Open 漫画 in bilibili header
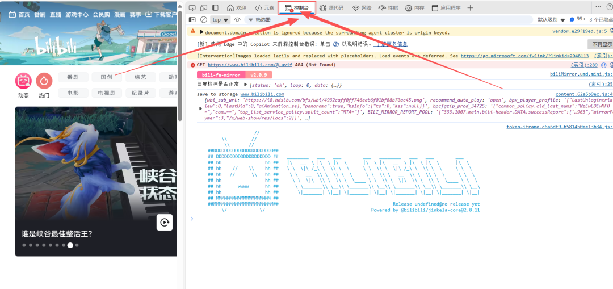 120,14
